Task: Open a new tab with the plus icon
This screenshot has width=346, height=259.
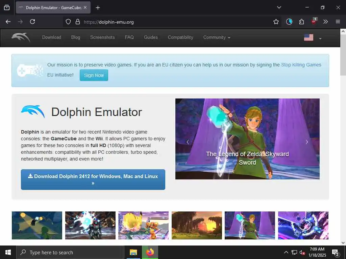Action: coord(98,8)
